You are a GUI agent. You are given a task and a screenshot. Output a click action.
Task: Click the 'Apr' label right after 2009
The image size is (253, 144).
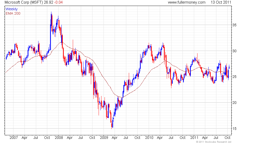click(115, 138)
